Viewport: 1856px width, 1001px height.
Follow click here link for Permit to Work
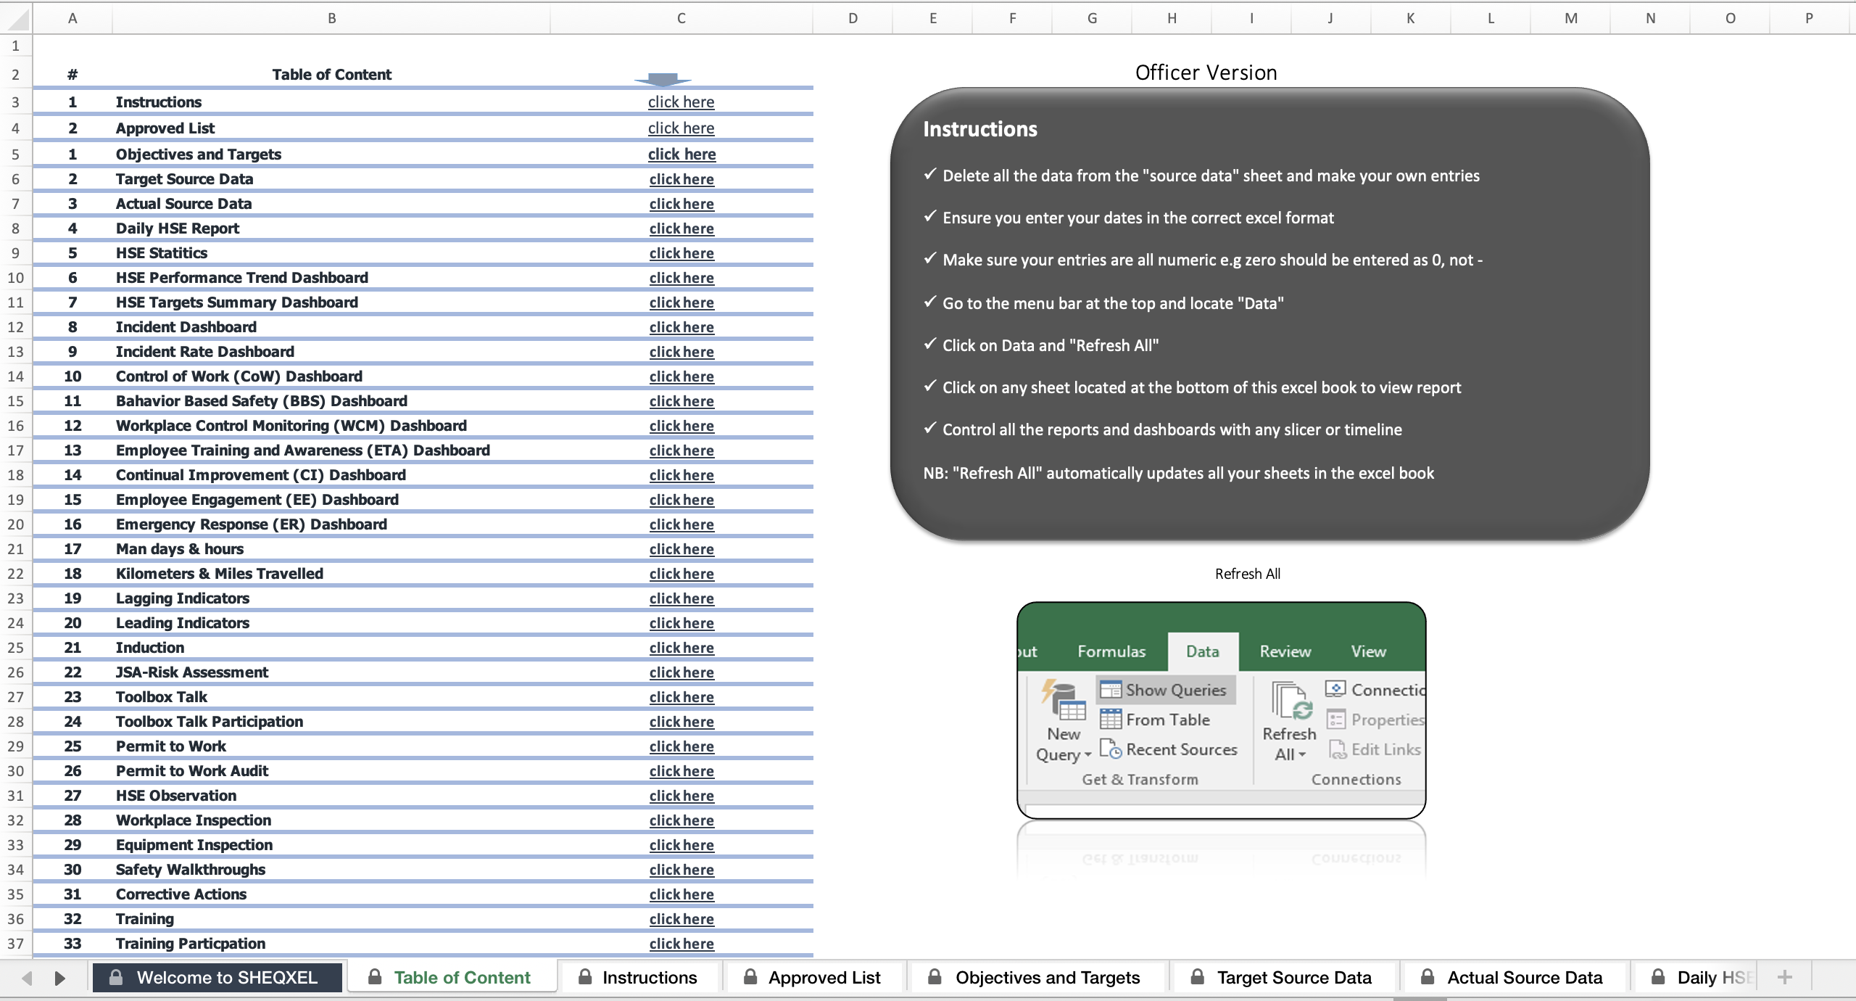click(681, 746)
